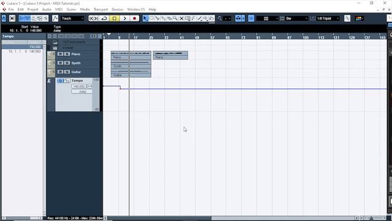392x221 pixels.
Task: Open the 1/8 Triplet quantize dropdown
Action: (x=328, y=18)
